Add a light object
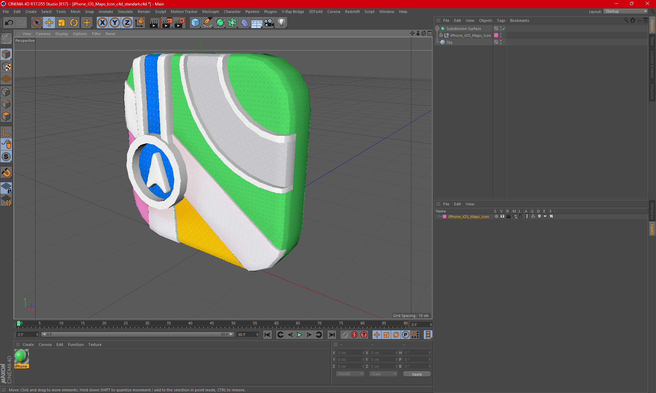The image size is (656, 393). point(282,23)
